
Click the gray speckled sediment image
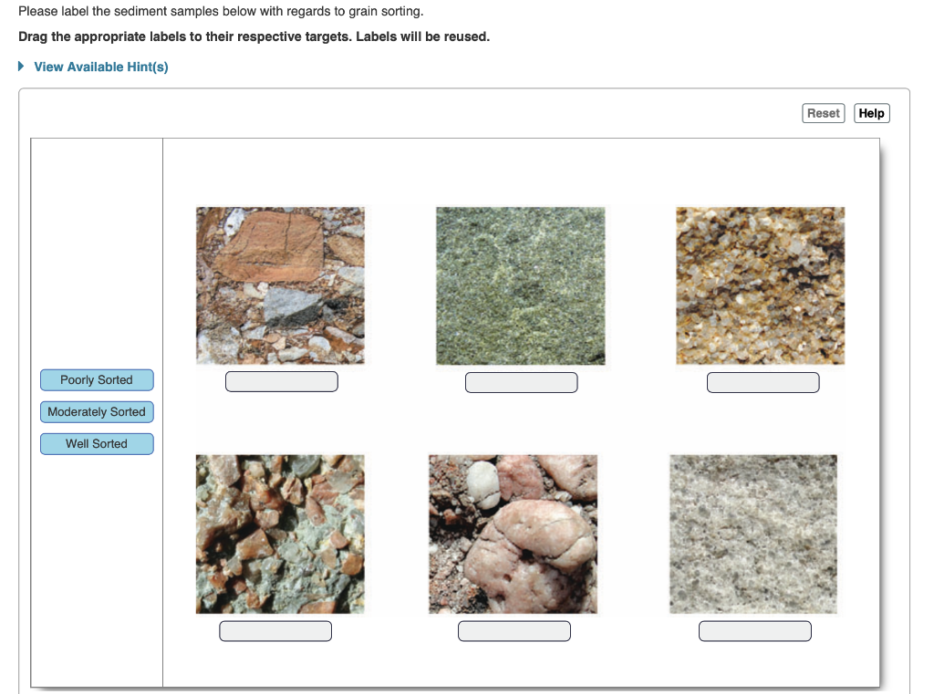pos(753,533)
